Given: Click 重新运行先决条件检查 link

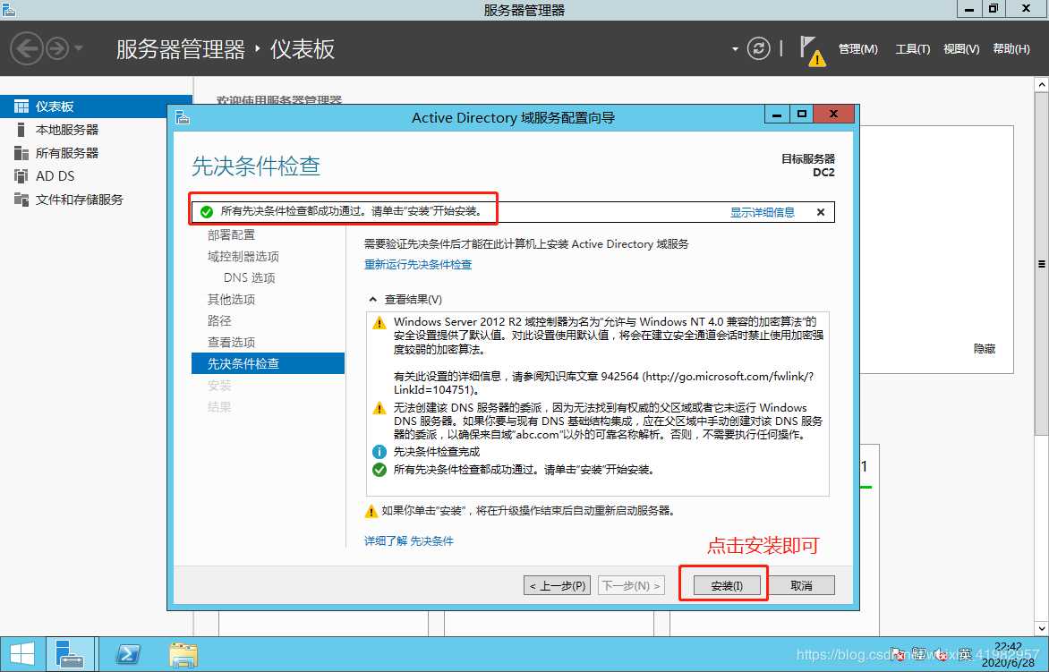Looking at the screenshot, I should point(418,264).
